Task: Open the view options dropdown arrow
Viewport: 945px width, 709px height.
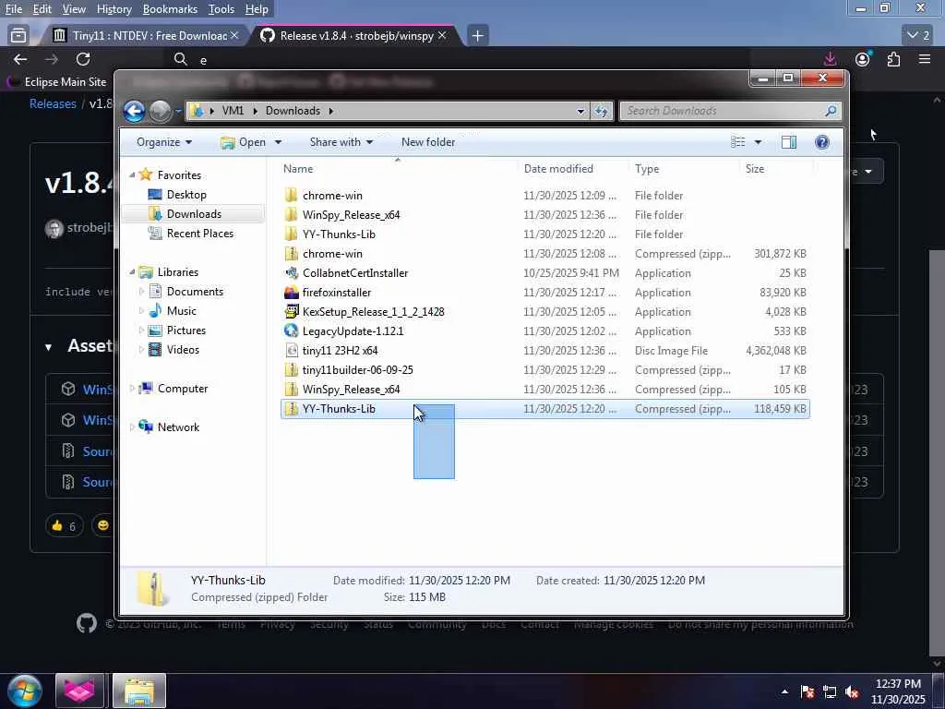Action: 758,142
